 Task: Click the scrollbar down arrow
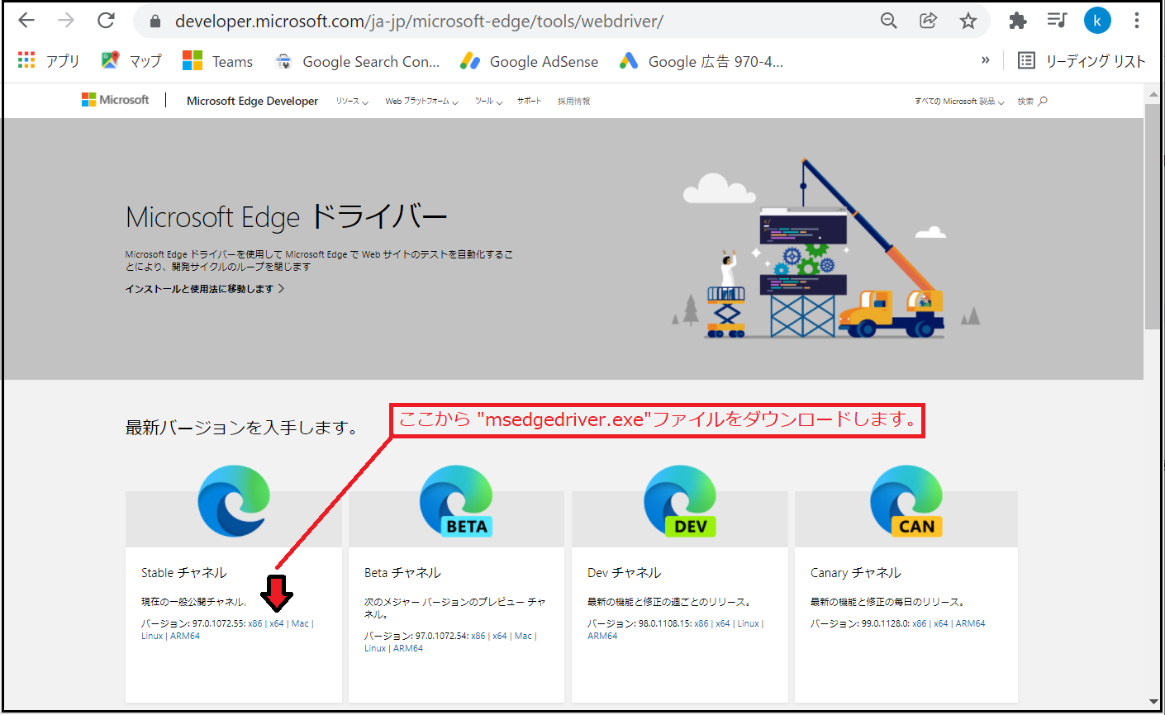[1153, 702]
